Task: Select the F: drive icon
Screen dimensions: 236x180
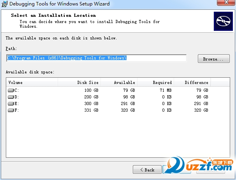Action: (x=11, y=110)
